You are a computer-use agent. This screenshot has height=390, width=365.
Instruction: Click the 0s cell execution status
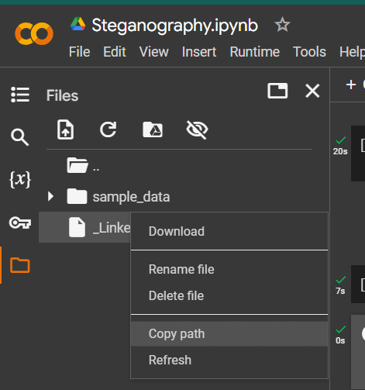pyautogui.click(x=340, y=335)
